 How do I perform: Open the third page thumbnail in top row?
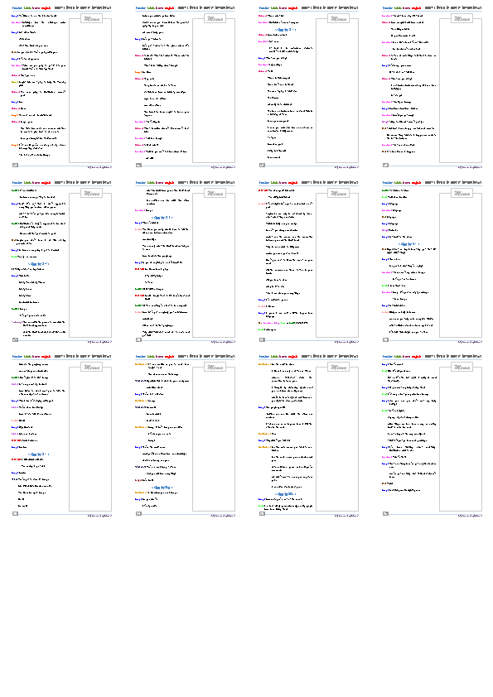pyautogui.click(x=308, y=87)
